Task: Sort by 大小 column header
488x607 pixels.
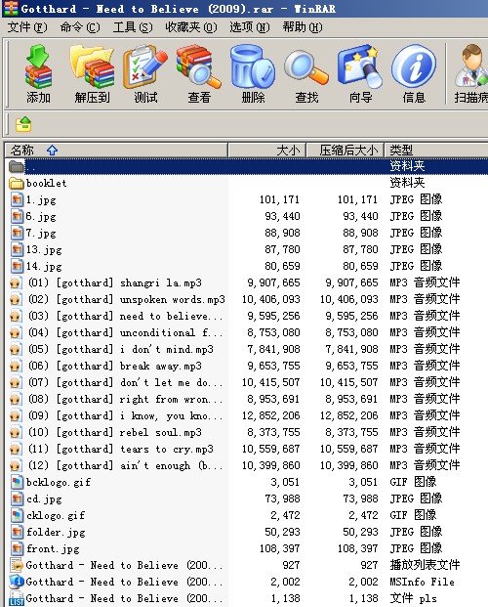Action: [267, 151]
